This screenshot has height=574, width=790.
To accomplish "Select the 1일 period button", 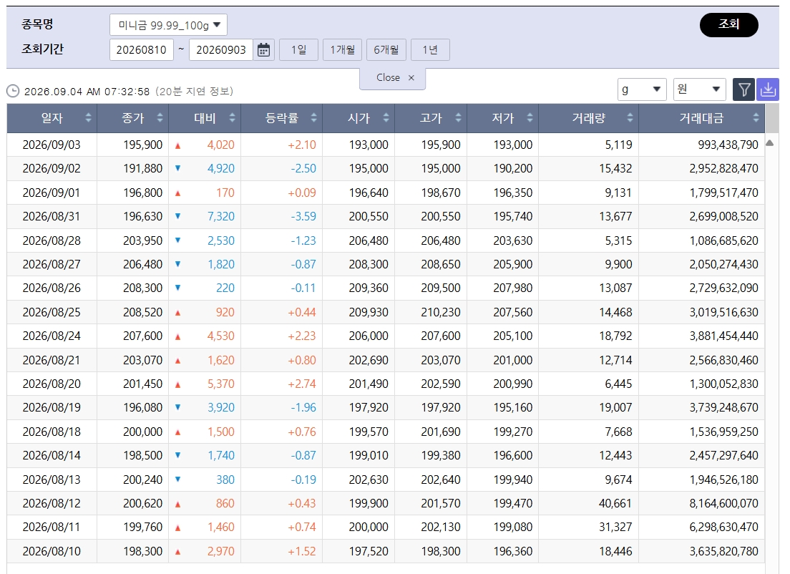I will click(x=299, y=50).
